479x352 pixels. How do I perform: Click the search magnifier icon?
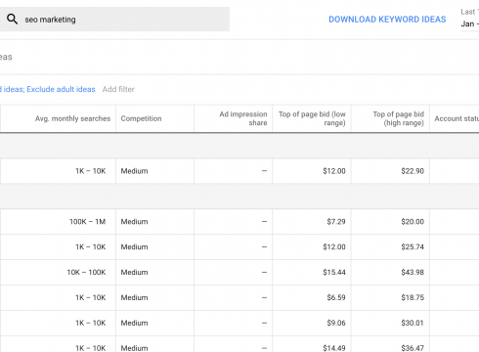pos(12,20)
